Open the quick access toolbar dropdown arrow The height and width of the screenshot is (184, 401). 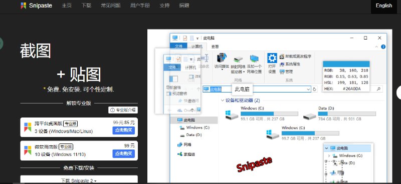(x=197, y=38)
